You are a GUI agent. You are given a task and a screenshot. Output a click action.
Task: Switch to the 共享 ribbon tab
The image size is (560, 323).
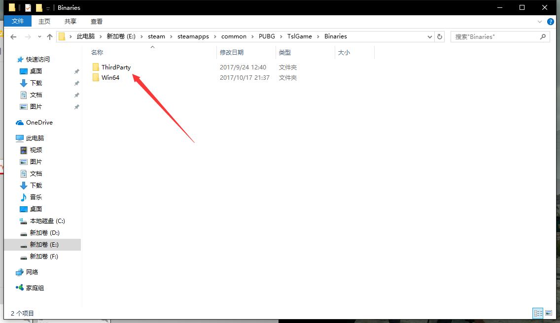[x=70, y=21]
